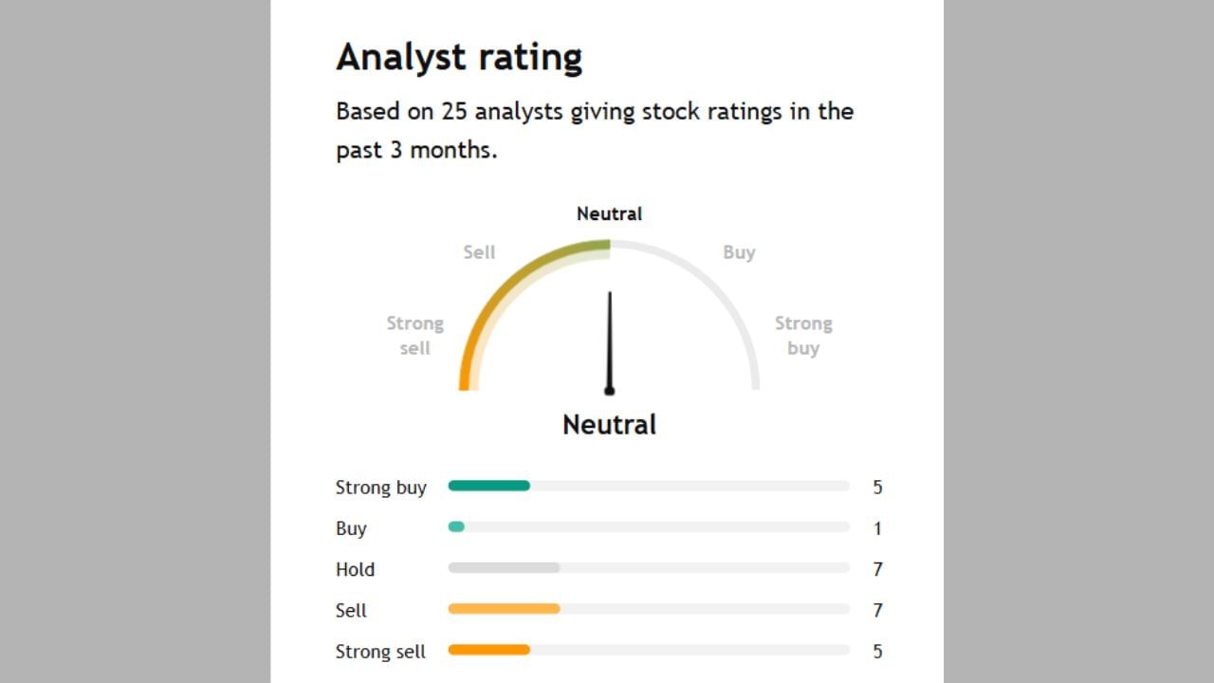Image resolution: width=1214 pixels, height=683 pixels.
Task: Click the teal Buy bar dot
Action: (456, 526)
